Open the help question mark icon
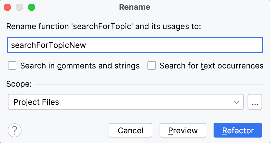Screen dimensions: 270x143 14,131
